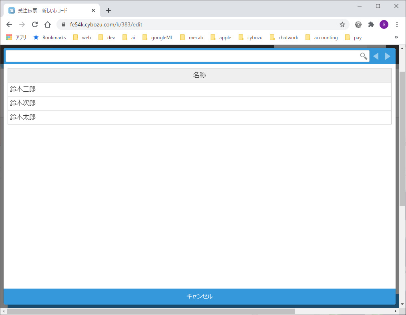Viewport: 406px width, 315px height.
Task: Bookmark this page with star icon
Action: point(342,24)
